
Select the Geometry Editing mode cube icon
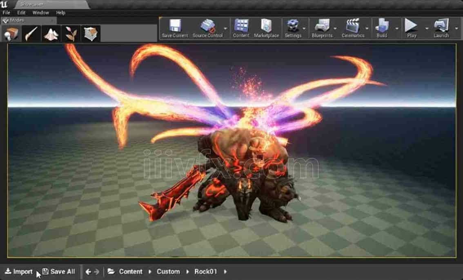(x=91, y=33)
